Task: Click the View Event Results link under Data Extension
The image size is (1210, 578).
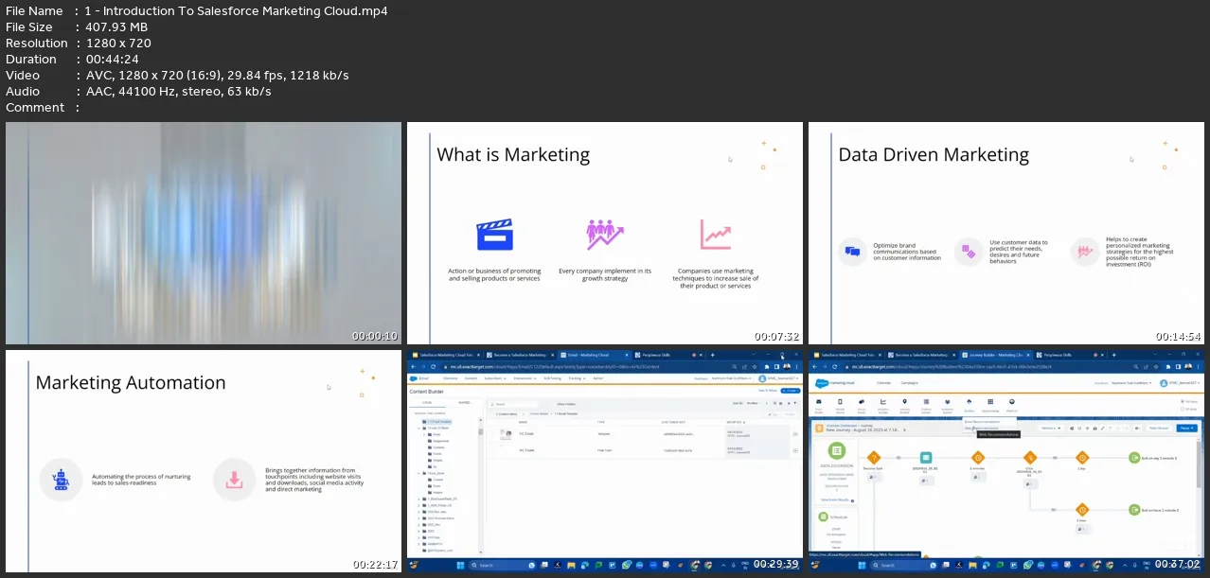Action: coord(834,499)
